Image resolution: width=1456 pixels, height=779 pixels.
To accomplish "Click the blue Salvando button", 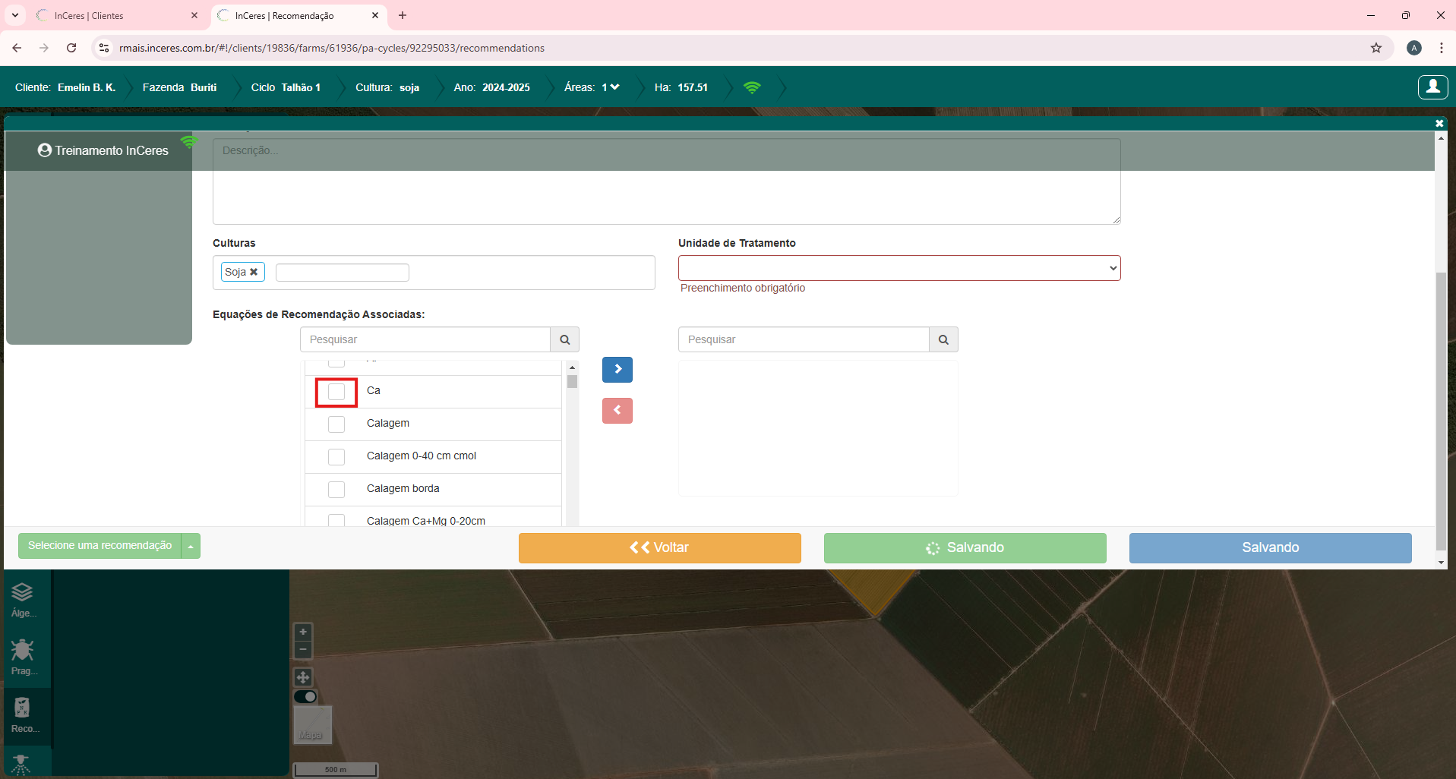I will tap(1270, 547).
